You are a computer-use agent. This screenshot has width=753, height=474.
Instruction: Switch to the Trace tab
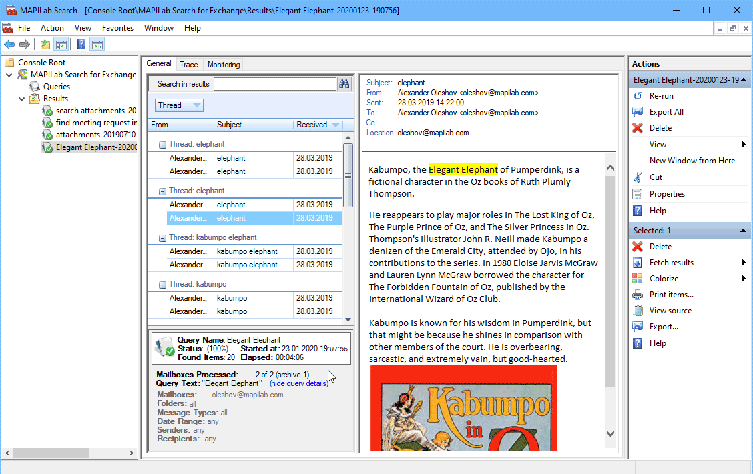[x=189, y=64]
